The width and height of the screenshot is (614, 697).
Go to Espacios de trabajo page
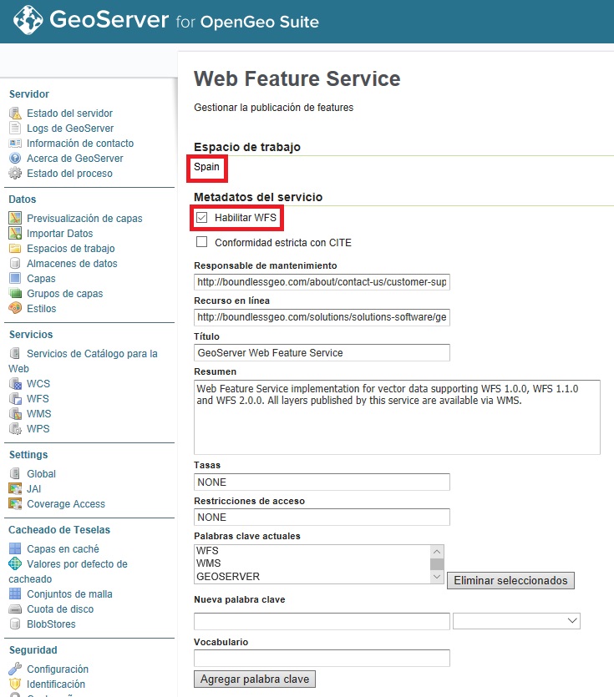point(71,249)
